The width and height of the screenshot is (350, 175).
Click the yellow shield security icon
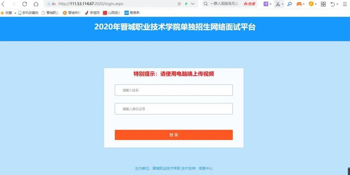click(311, 4)
